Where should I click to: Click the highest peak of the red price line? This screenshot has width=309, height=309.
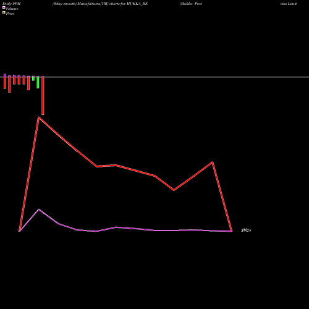click(39, 117)
